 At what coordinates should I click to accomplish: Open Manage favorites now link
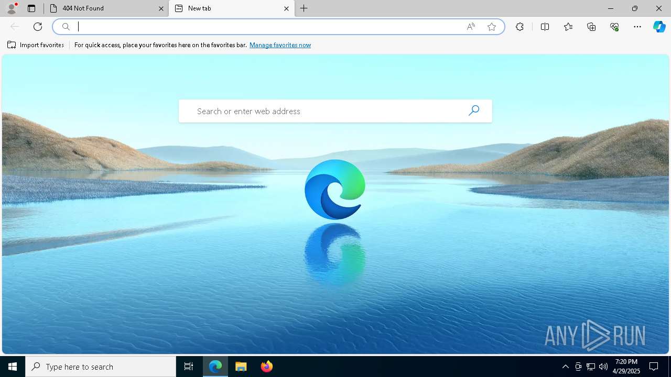tap(280, 45)
